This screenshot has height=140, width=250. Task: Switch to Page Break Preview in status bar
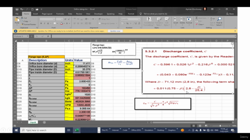tap(206, 126)
